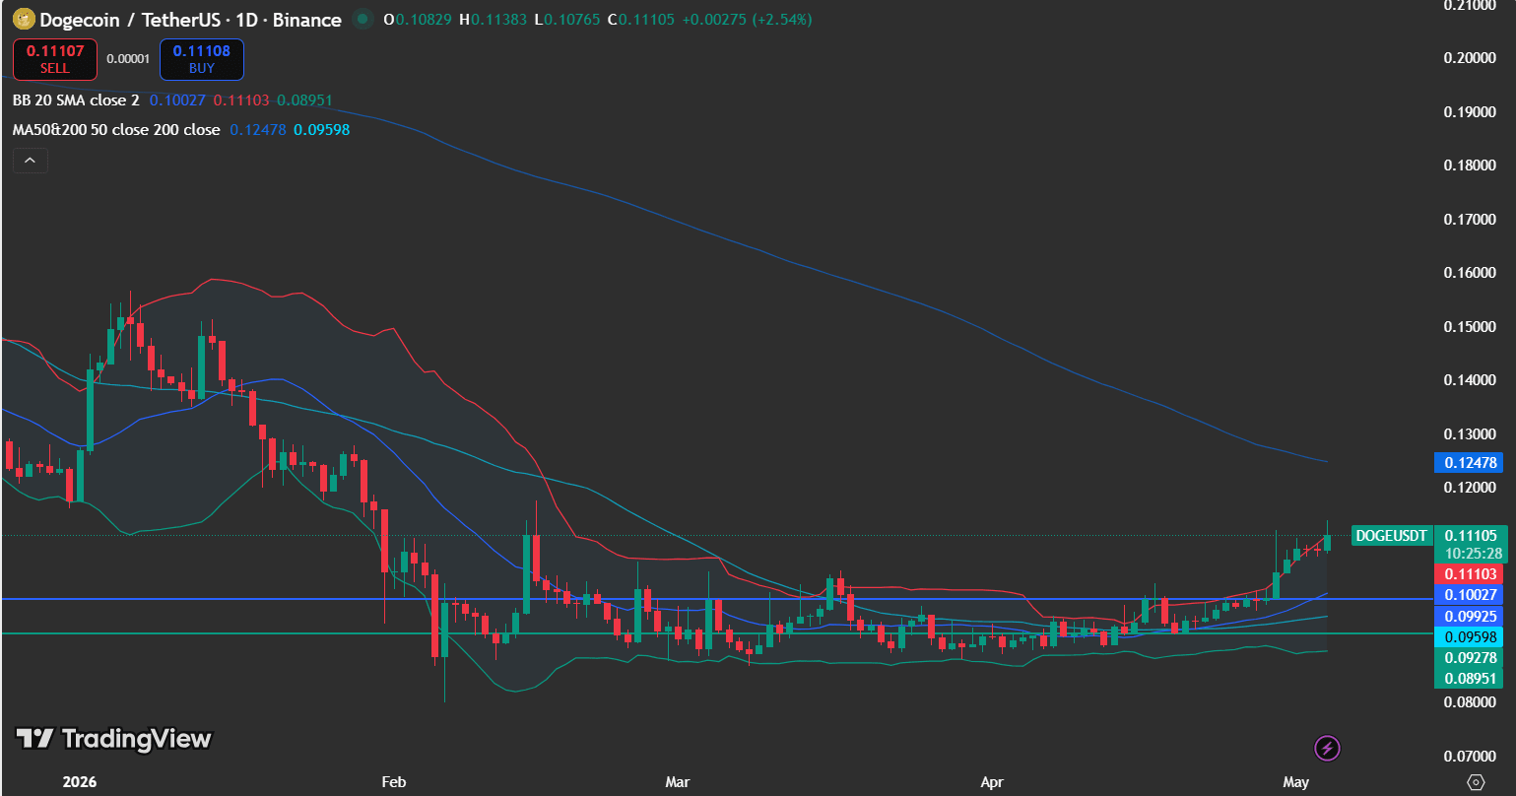The height and width of the screenshot is (796, 1516).
Task: Click the low value L0.10765 in header
Action: [x=567, y=20]
